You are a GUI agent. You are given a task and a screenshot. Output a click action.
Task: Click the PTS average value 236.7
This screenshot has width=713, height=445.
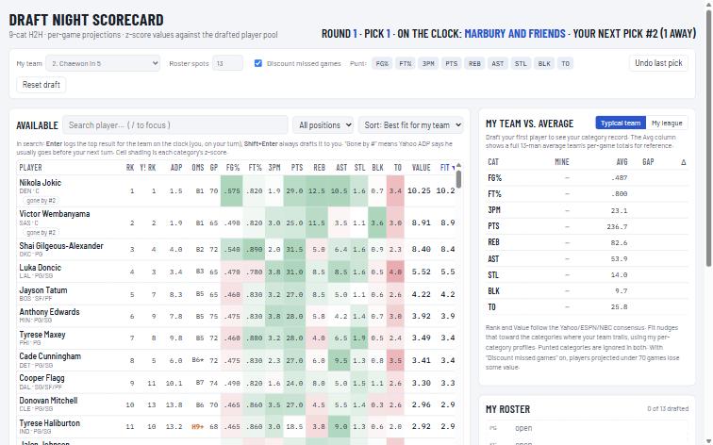(x=617, y=226)
